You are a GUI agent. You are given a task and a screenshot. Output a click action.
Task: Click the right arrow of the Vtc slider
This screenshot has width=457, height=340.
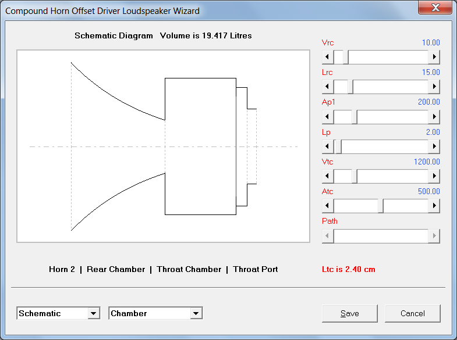point(434,176)
